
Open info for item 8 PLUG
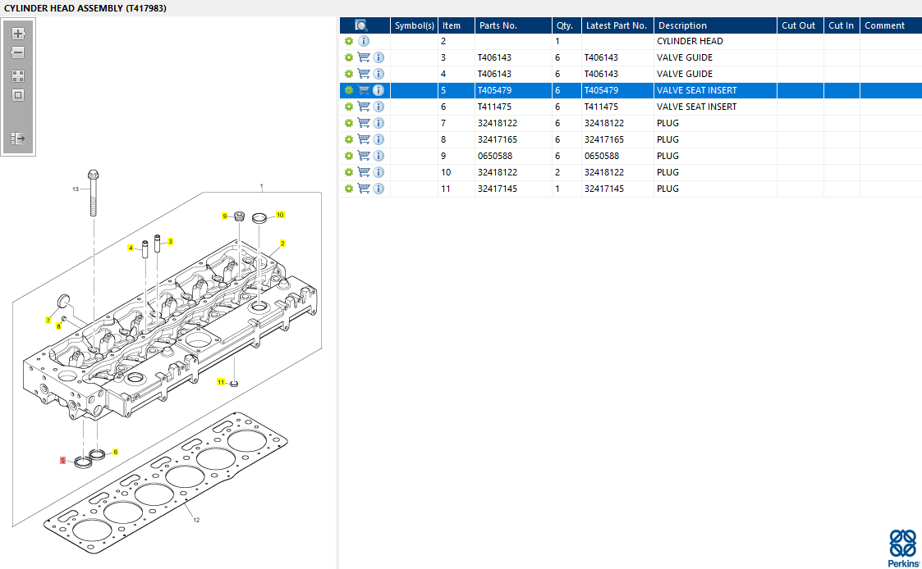click(x=378, y=139)
